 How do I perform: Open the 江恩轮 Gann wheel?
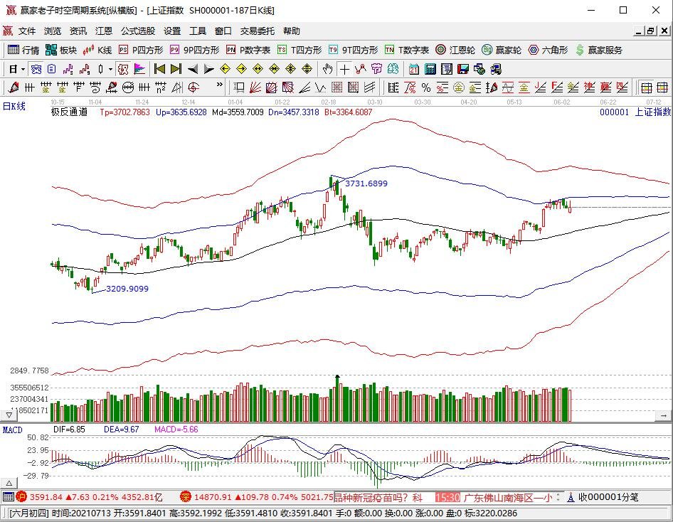455,50
